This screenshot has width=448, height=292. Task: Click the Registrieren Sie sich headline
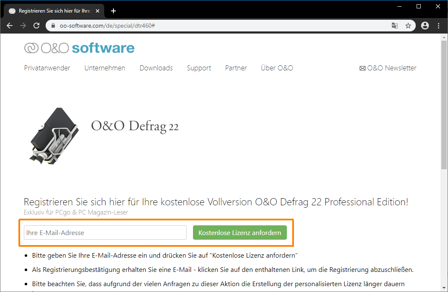216,202
